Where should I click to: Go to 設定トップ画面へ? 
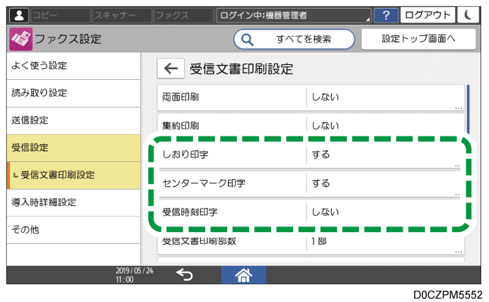pyautogui.click(x=418, y=39)
